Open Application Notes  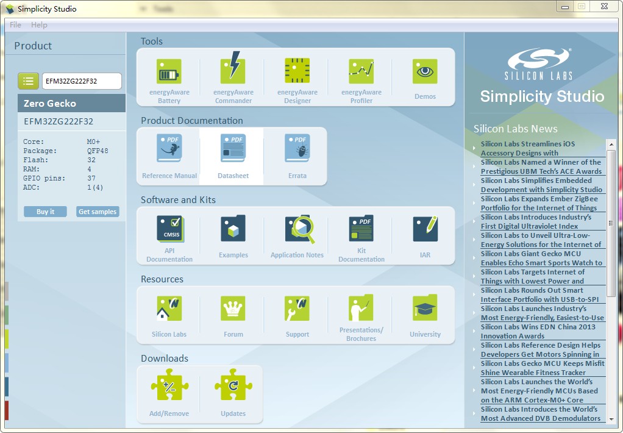297,237
